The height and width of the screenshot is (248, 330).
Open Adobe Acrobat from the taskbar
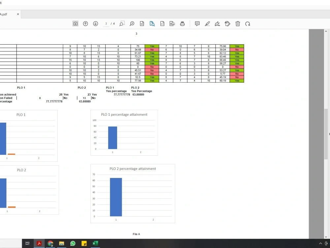[39, 243]
